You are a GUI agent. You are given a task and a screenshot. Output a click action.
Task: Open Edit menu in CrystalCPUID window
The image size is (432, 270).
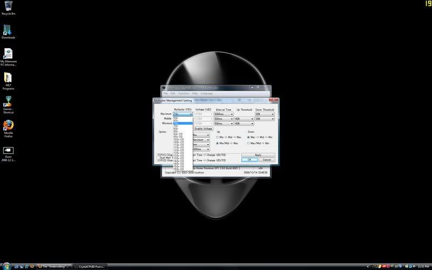(x=173, y=93)
